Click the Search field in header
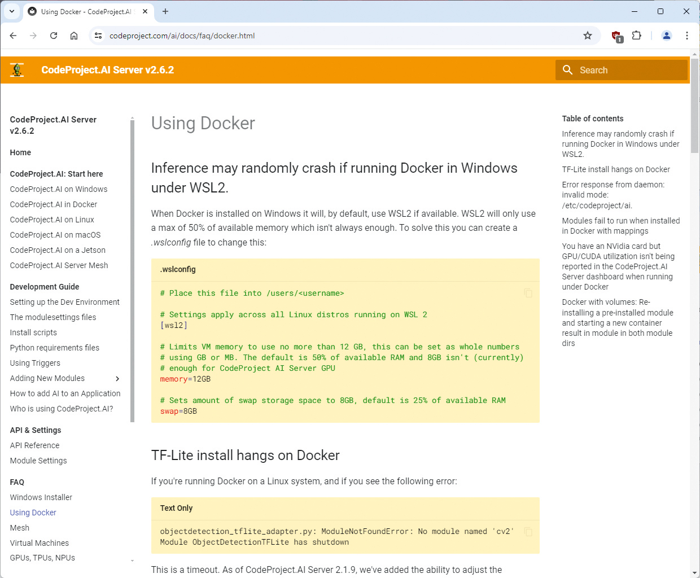This screenshot has height=578, width=700. [622, 70]
